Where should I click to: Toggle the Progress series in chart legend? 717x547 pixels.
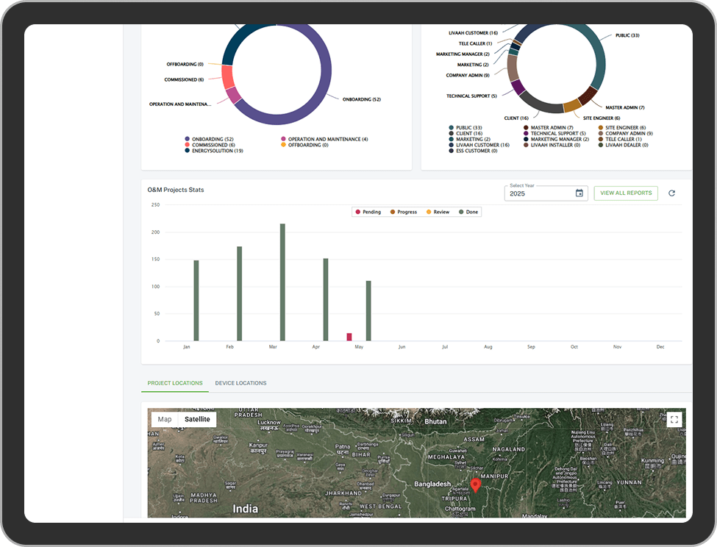point(403,212)
